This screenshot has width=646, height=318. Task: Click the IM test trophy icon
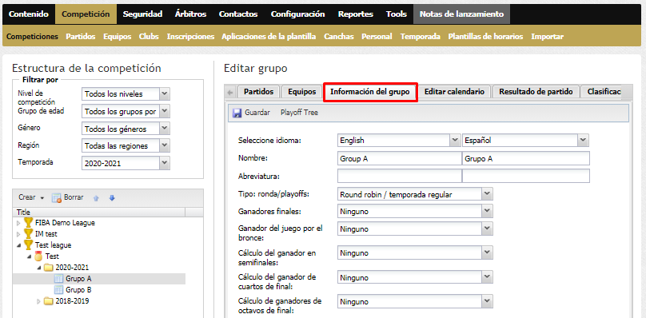[29, 234]
